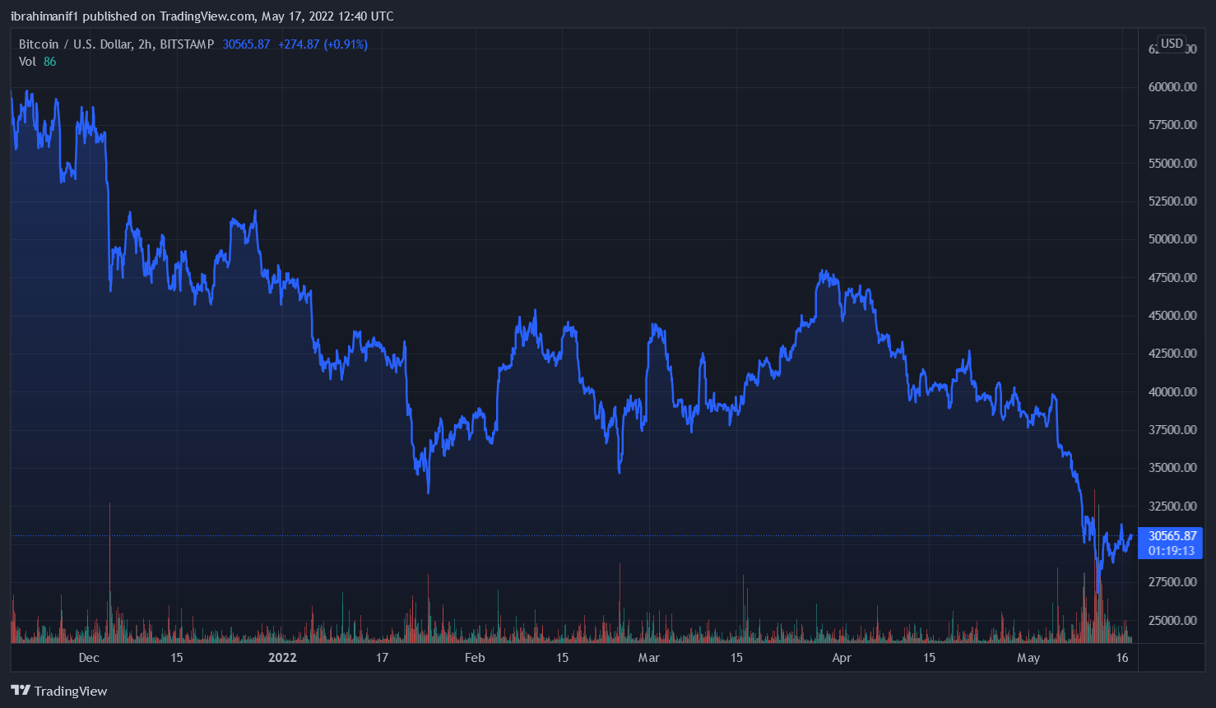Open the USD currency selector
The height and width of the screenshot is (708, 1216).
pyautogui.click(x=1172, y=44)
